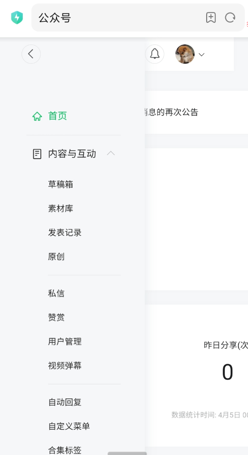Open notifications bell icon
The width and height of the screenshot is (248, 455).
coord(155,54)
